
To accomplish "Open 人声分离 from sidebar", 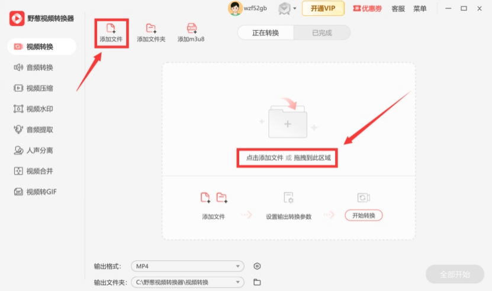I will tap(40, 150).
